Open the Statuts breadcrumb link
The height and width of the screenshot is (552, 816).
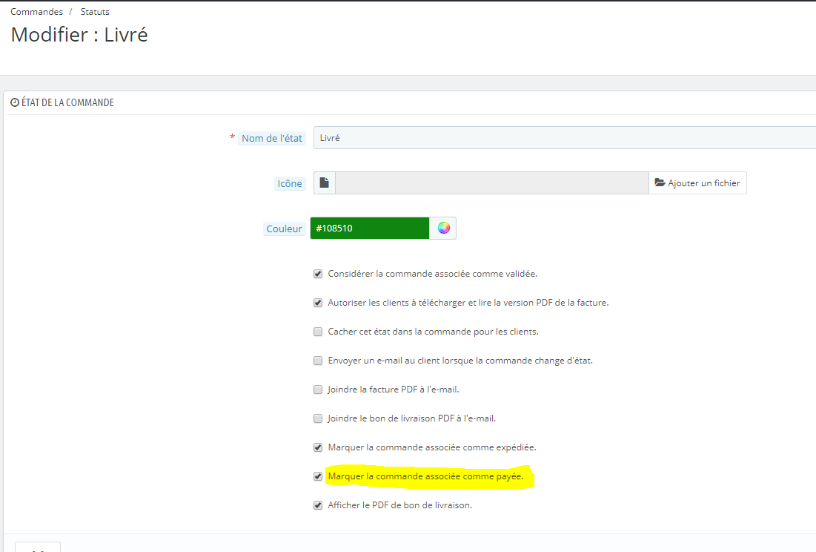pyautogui.click(x=95, y=11)
